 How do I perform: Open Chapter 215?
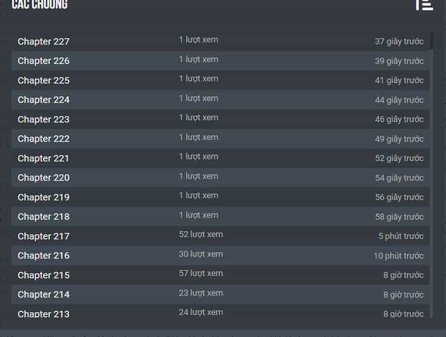point(43,275)
